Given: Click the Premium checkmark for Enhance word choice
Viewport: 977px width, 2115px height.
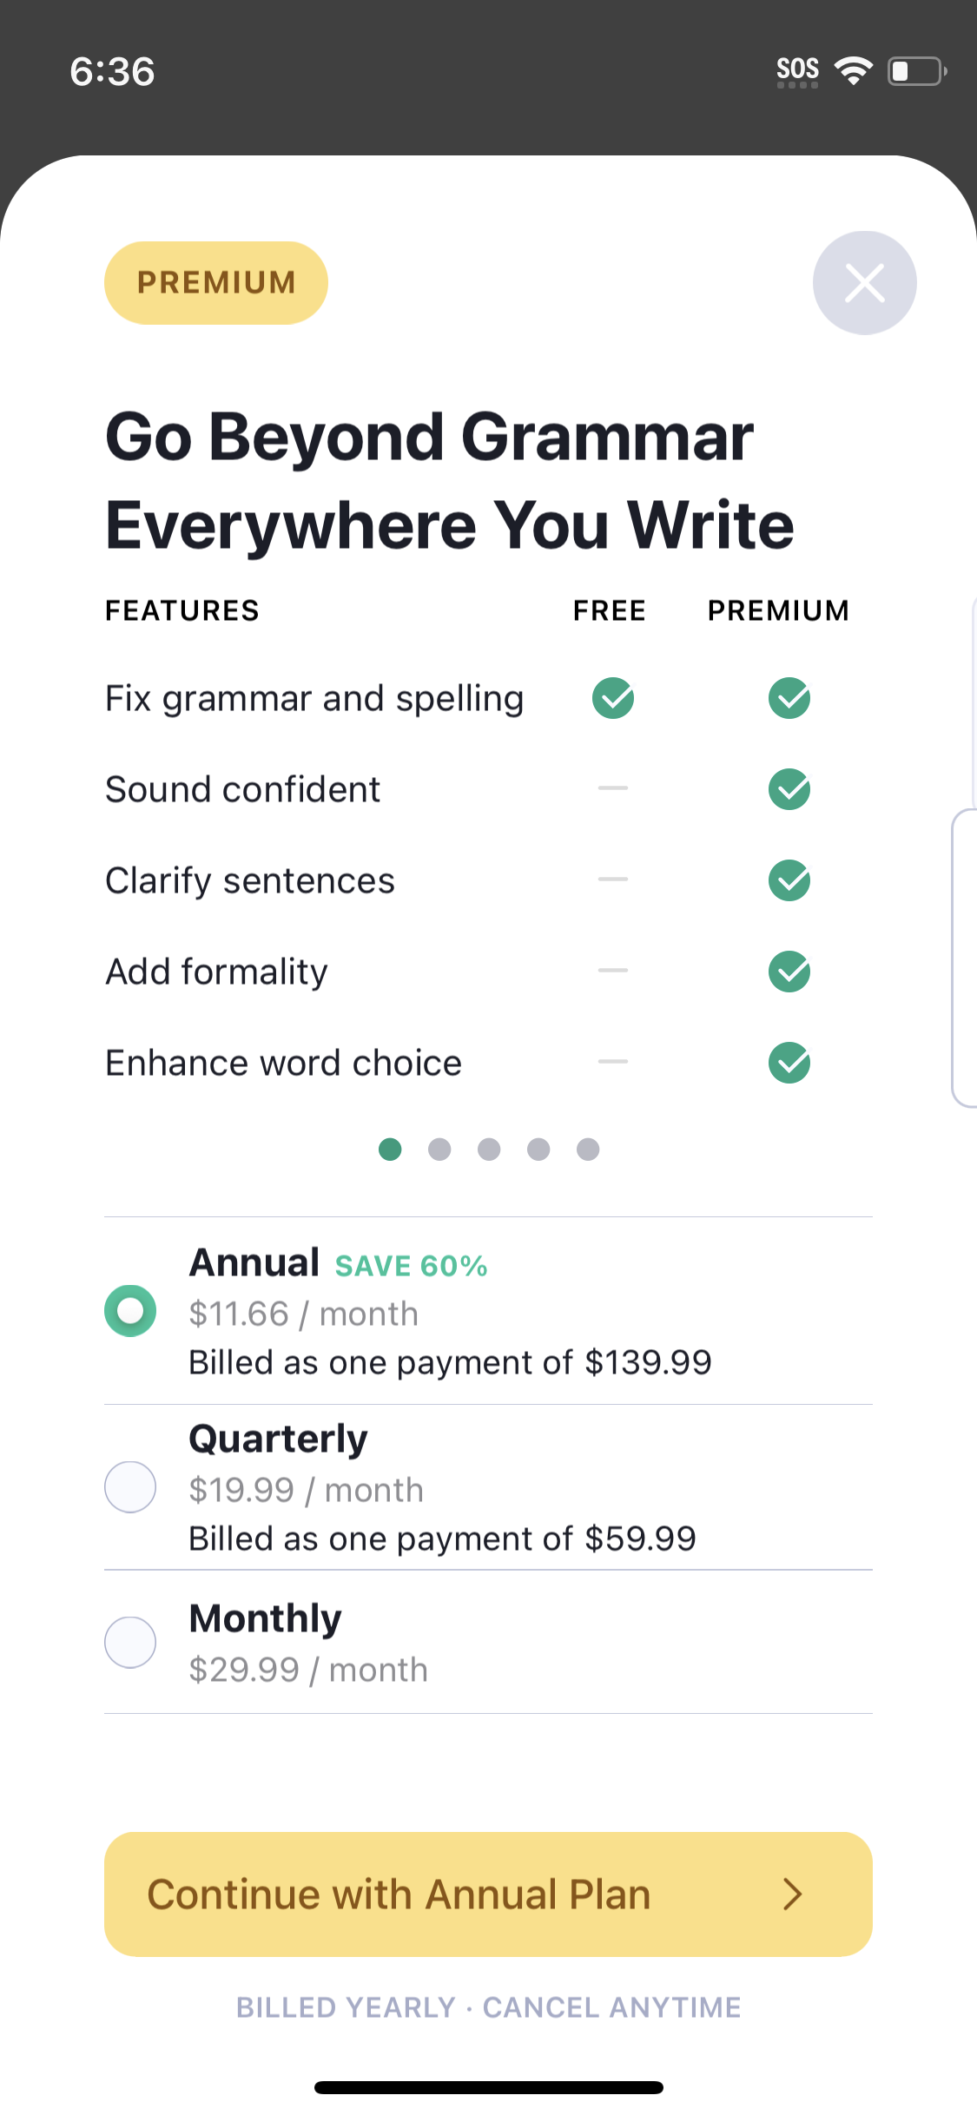Looking at the screenshot, I should [x=789, y=1062].
